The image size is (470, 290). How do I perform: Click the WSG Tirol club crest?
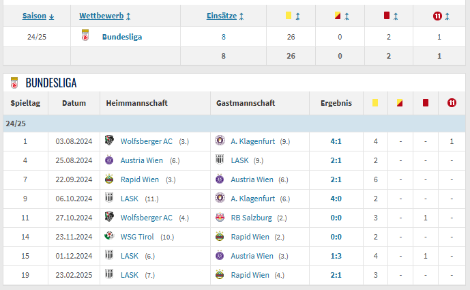point(108,237)
